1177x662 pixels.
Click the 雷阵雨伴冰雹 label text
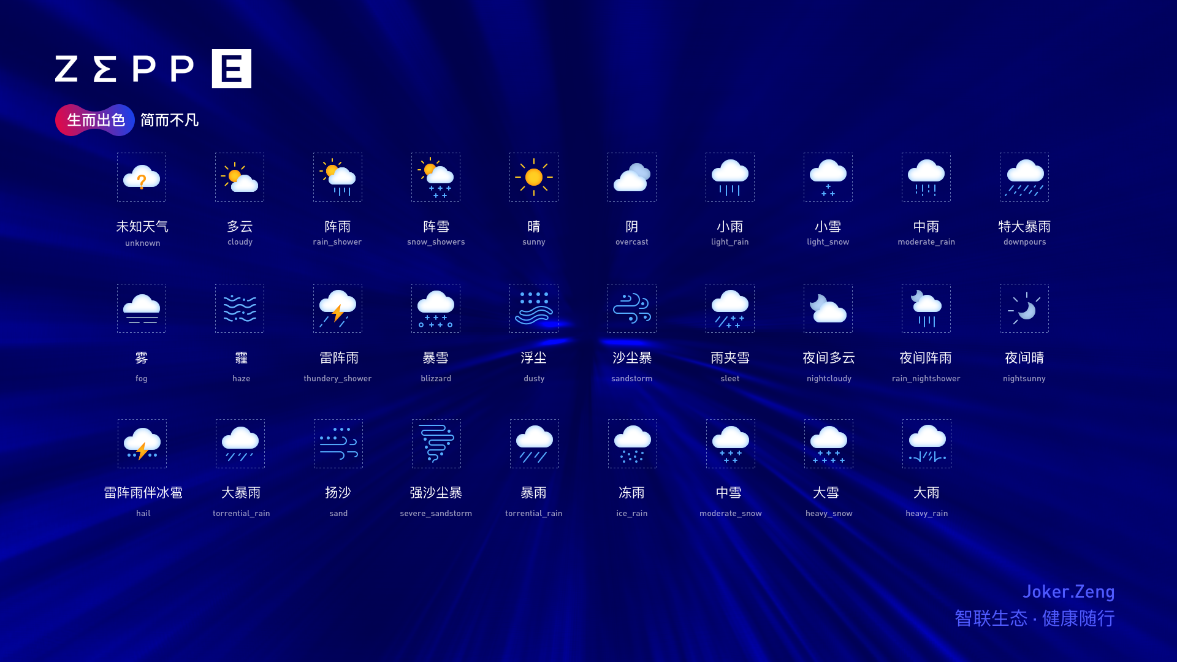(x=143, y=493)
